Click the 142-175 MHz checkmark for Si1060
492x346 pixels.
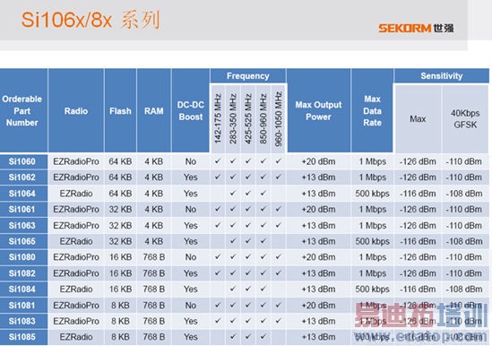tap(218, 161)
